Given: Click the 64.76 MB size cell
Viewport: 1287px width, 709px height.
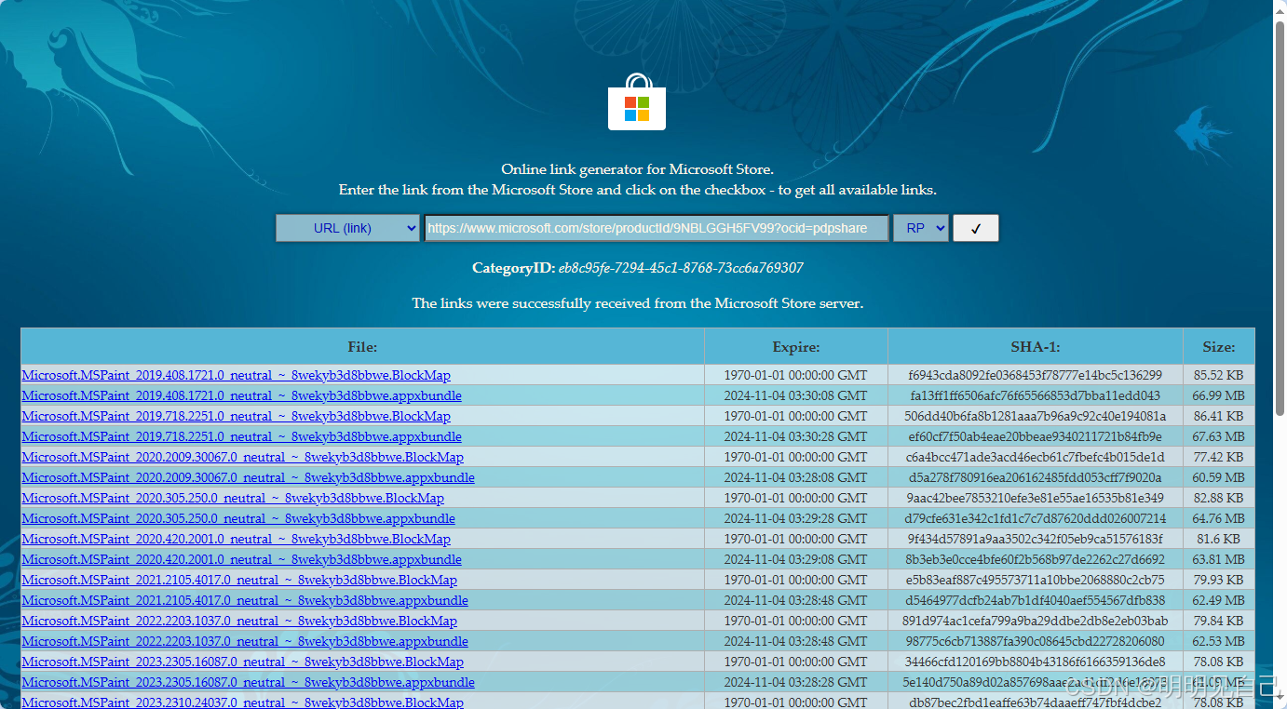Looking at the screenshot, I should 1219,518.
